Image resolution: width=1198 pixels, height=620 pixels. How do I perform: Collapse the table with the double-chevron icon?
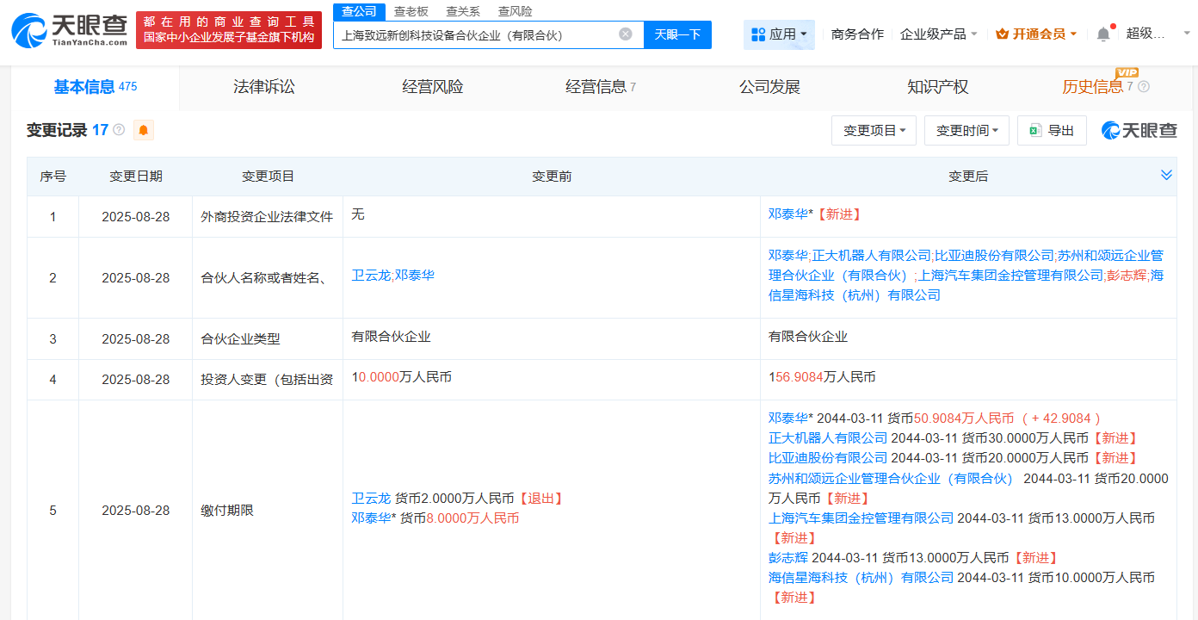pyautogui.click(x=1167, y=175)
